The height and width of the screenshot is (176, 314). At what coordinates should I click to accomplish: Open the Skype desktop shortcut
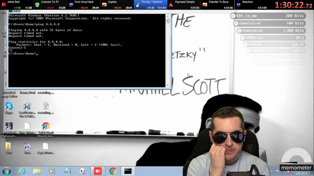click(9, 108)
